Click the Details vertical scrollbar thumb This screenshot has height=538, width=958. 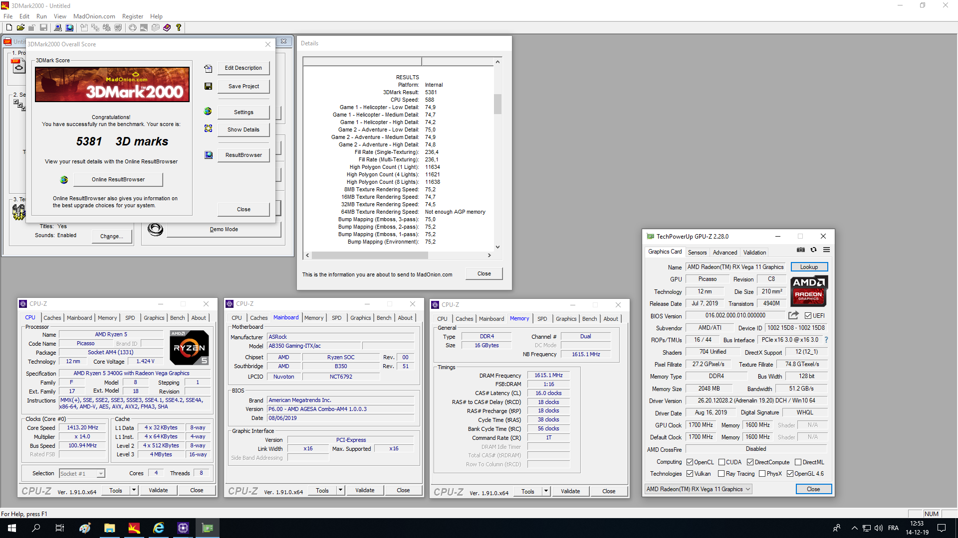tap(497, 104)
